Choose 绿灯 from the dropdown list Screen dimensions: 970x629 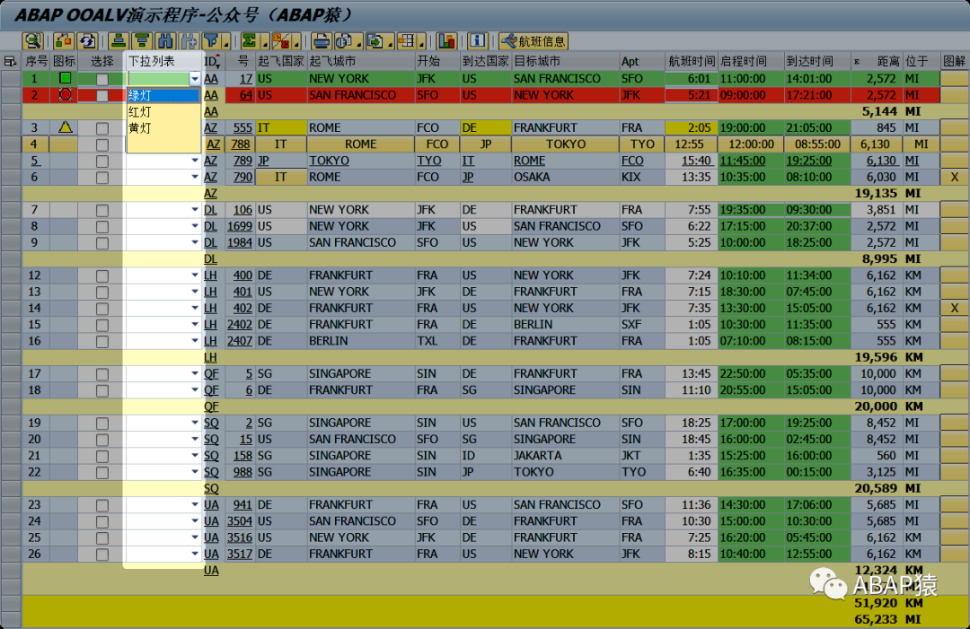click(x=163, y=95)
